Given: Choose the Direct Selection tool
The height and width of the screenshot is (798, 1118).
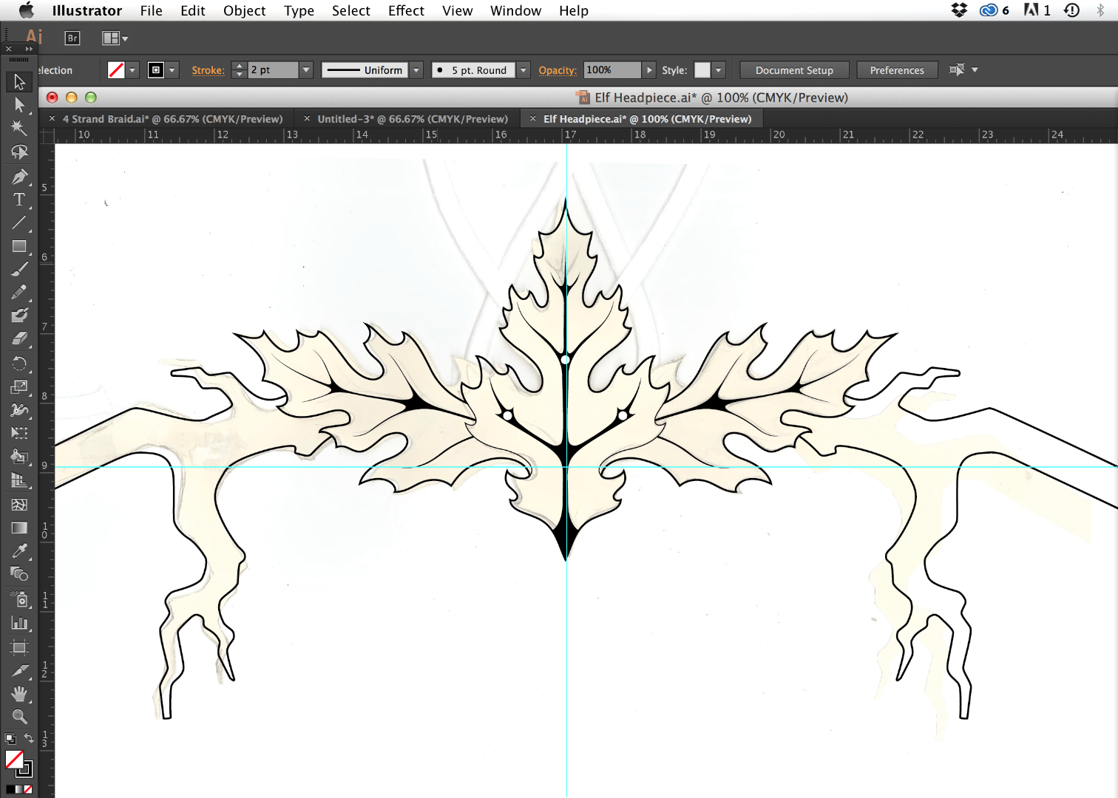Looking at the screenshot, I should [x=18, y=105].
